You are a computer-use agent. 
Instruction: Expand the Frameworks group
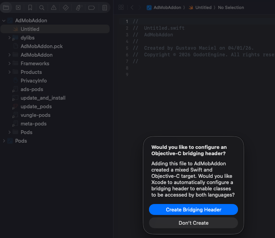click(x=10, y=63)
